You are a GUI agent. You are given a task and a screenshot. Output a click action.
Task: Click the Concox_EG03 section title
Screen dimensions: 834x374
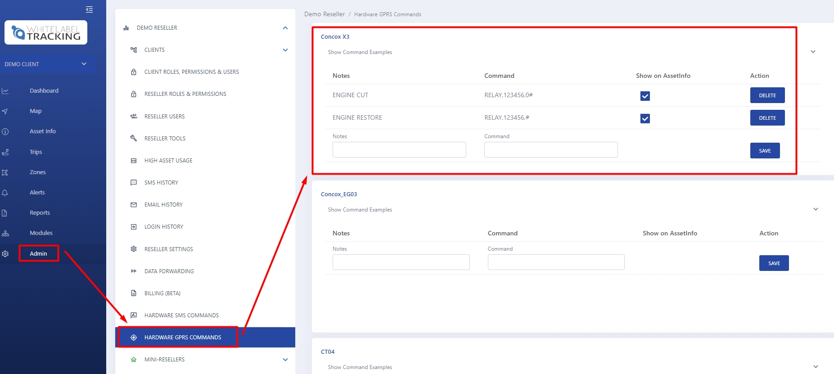point(339,194)
